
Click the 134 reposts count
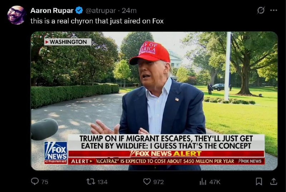click(102, 182)
